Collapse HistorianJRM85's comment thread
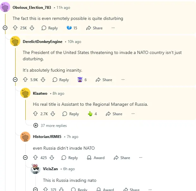 pos(25,158)
